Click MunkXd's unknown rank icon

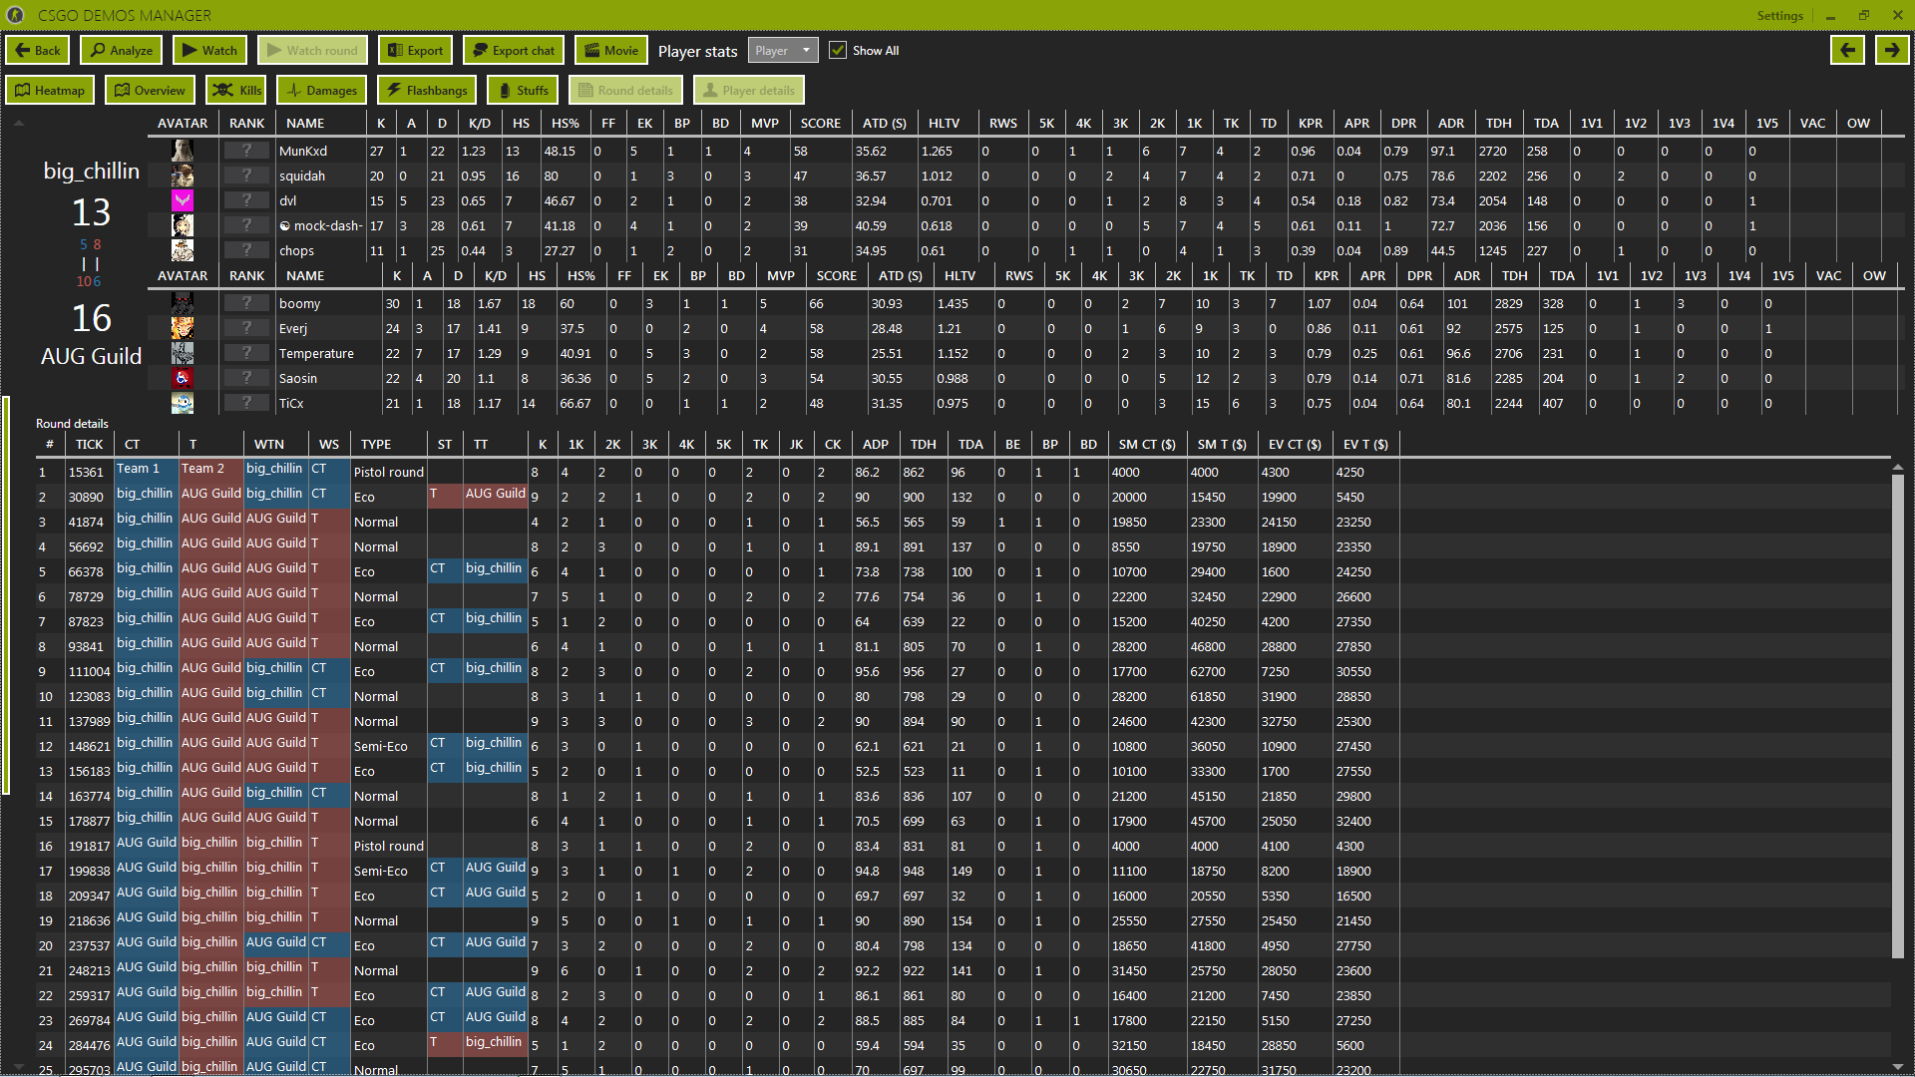tap(246, 151)
